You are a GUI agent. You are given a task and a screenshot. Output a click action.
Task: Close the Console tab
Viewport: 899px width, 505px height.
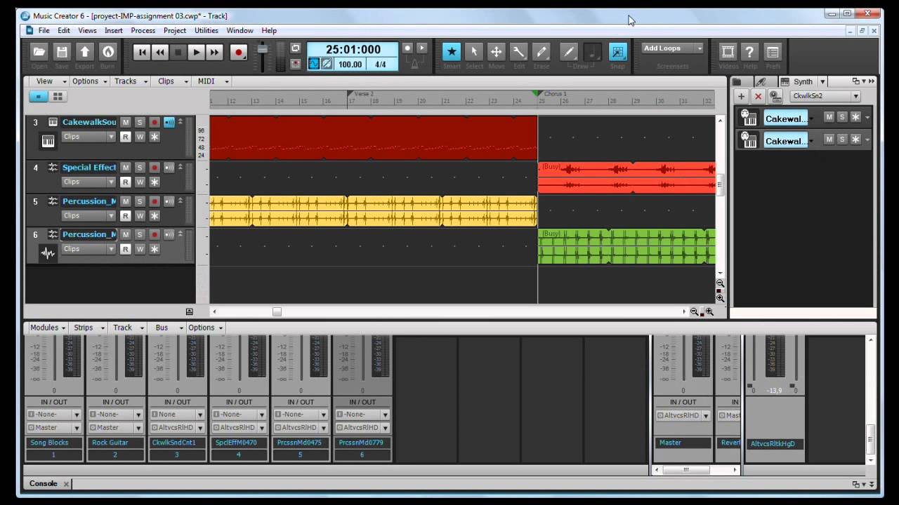(66, 484)
